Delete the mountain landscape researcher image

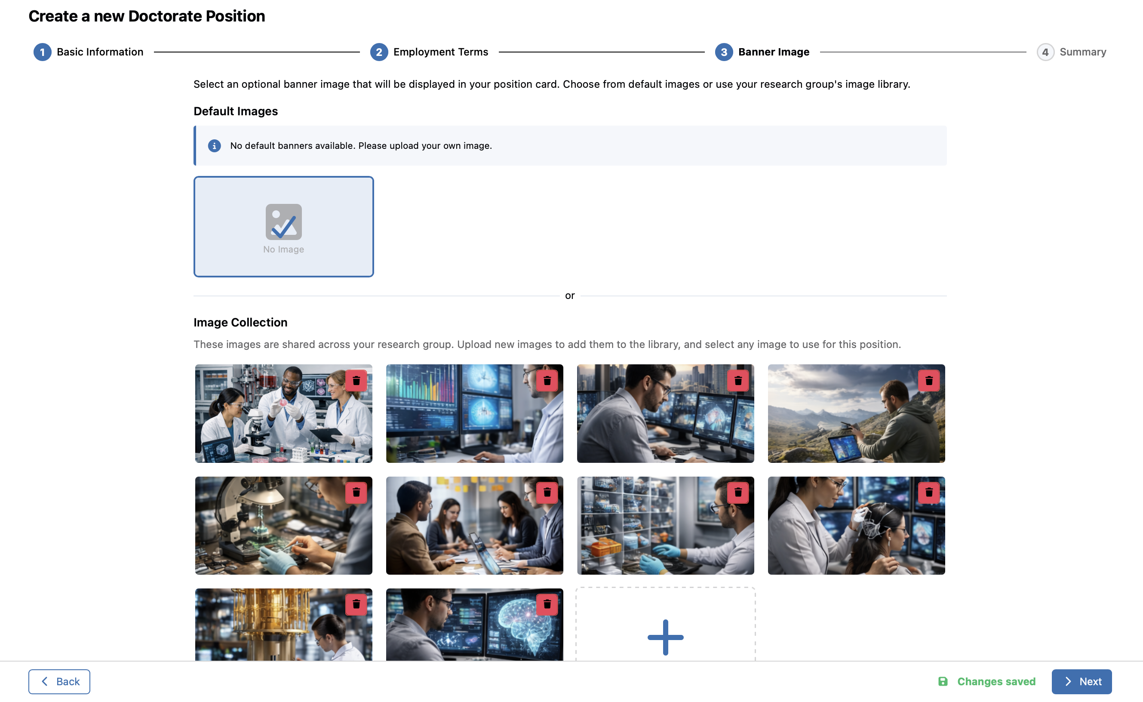click(x=928, y=381)
